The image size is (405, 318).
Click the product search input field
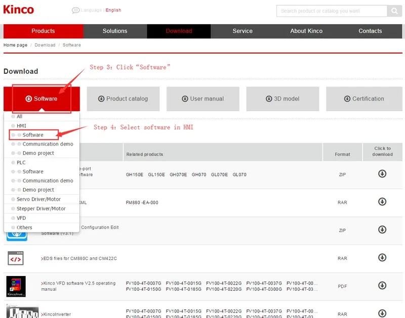[x=332, y=11]
